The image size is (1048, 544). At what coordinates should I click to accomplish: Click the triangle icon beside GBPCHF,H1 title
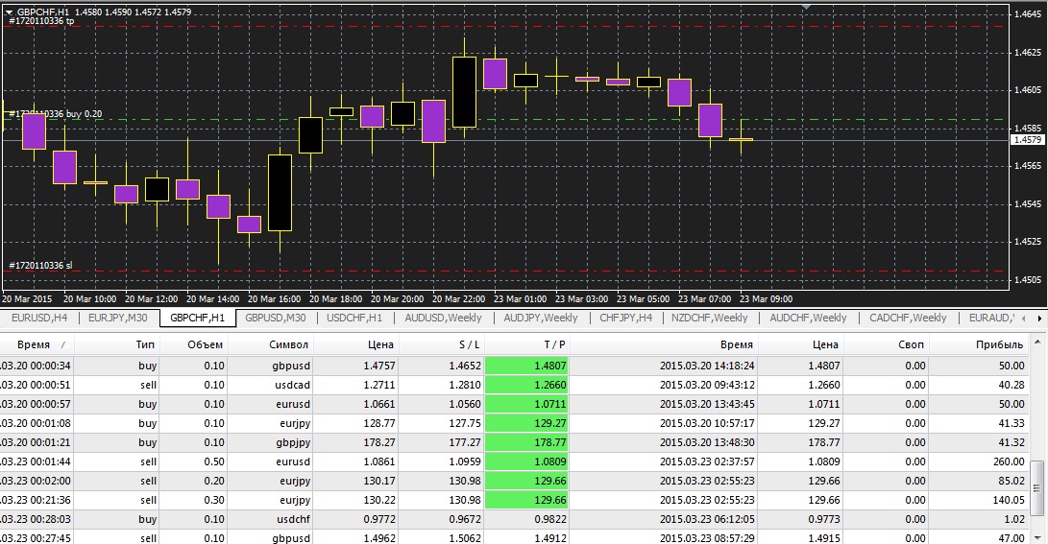pyautogui.click(x=9, y=12)
